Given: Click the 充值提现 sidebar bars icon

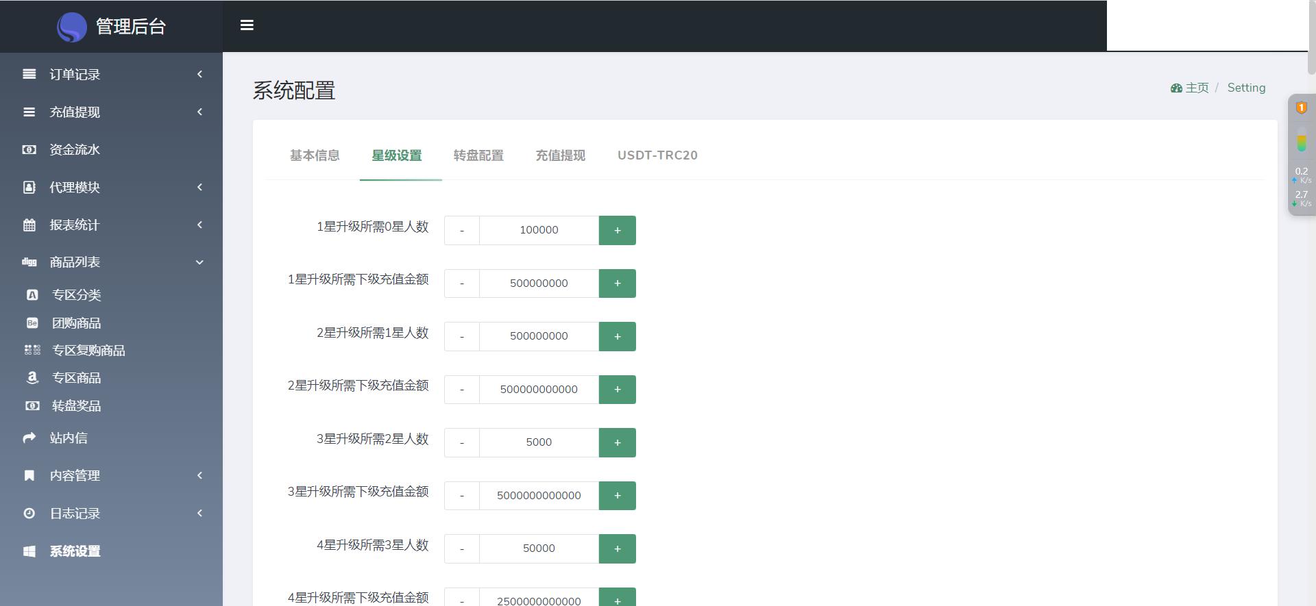Looking at the screenshot, I should pos(29,112).
